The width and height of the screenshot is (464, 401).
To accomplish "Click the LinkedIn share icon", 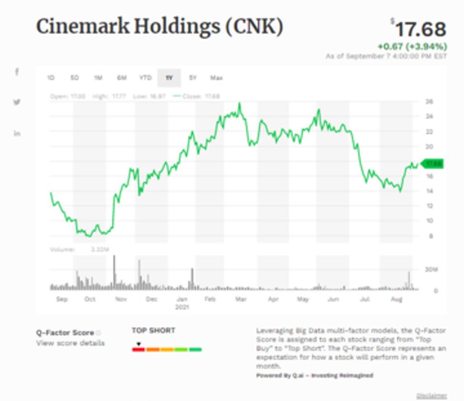I will [x=17, y=134].
